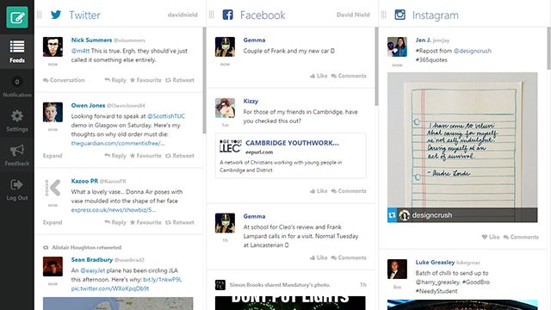This screenshot has height=310, width=551.
Task: Favourite Nick Summers' tweet
Action: (145, 80)
